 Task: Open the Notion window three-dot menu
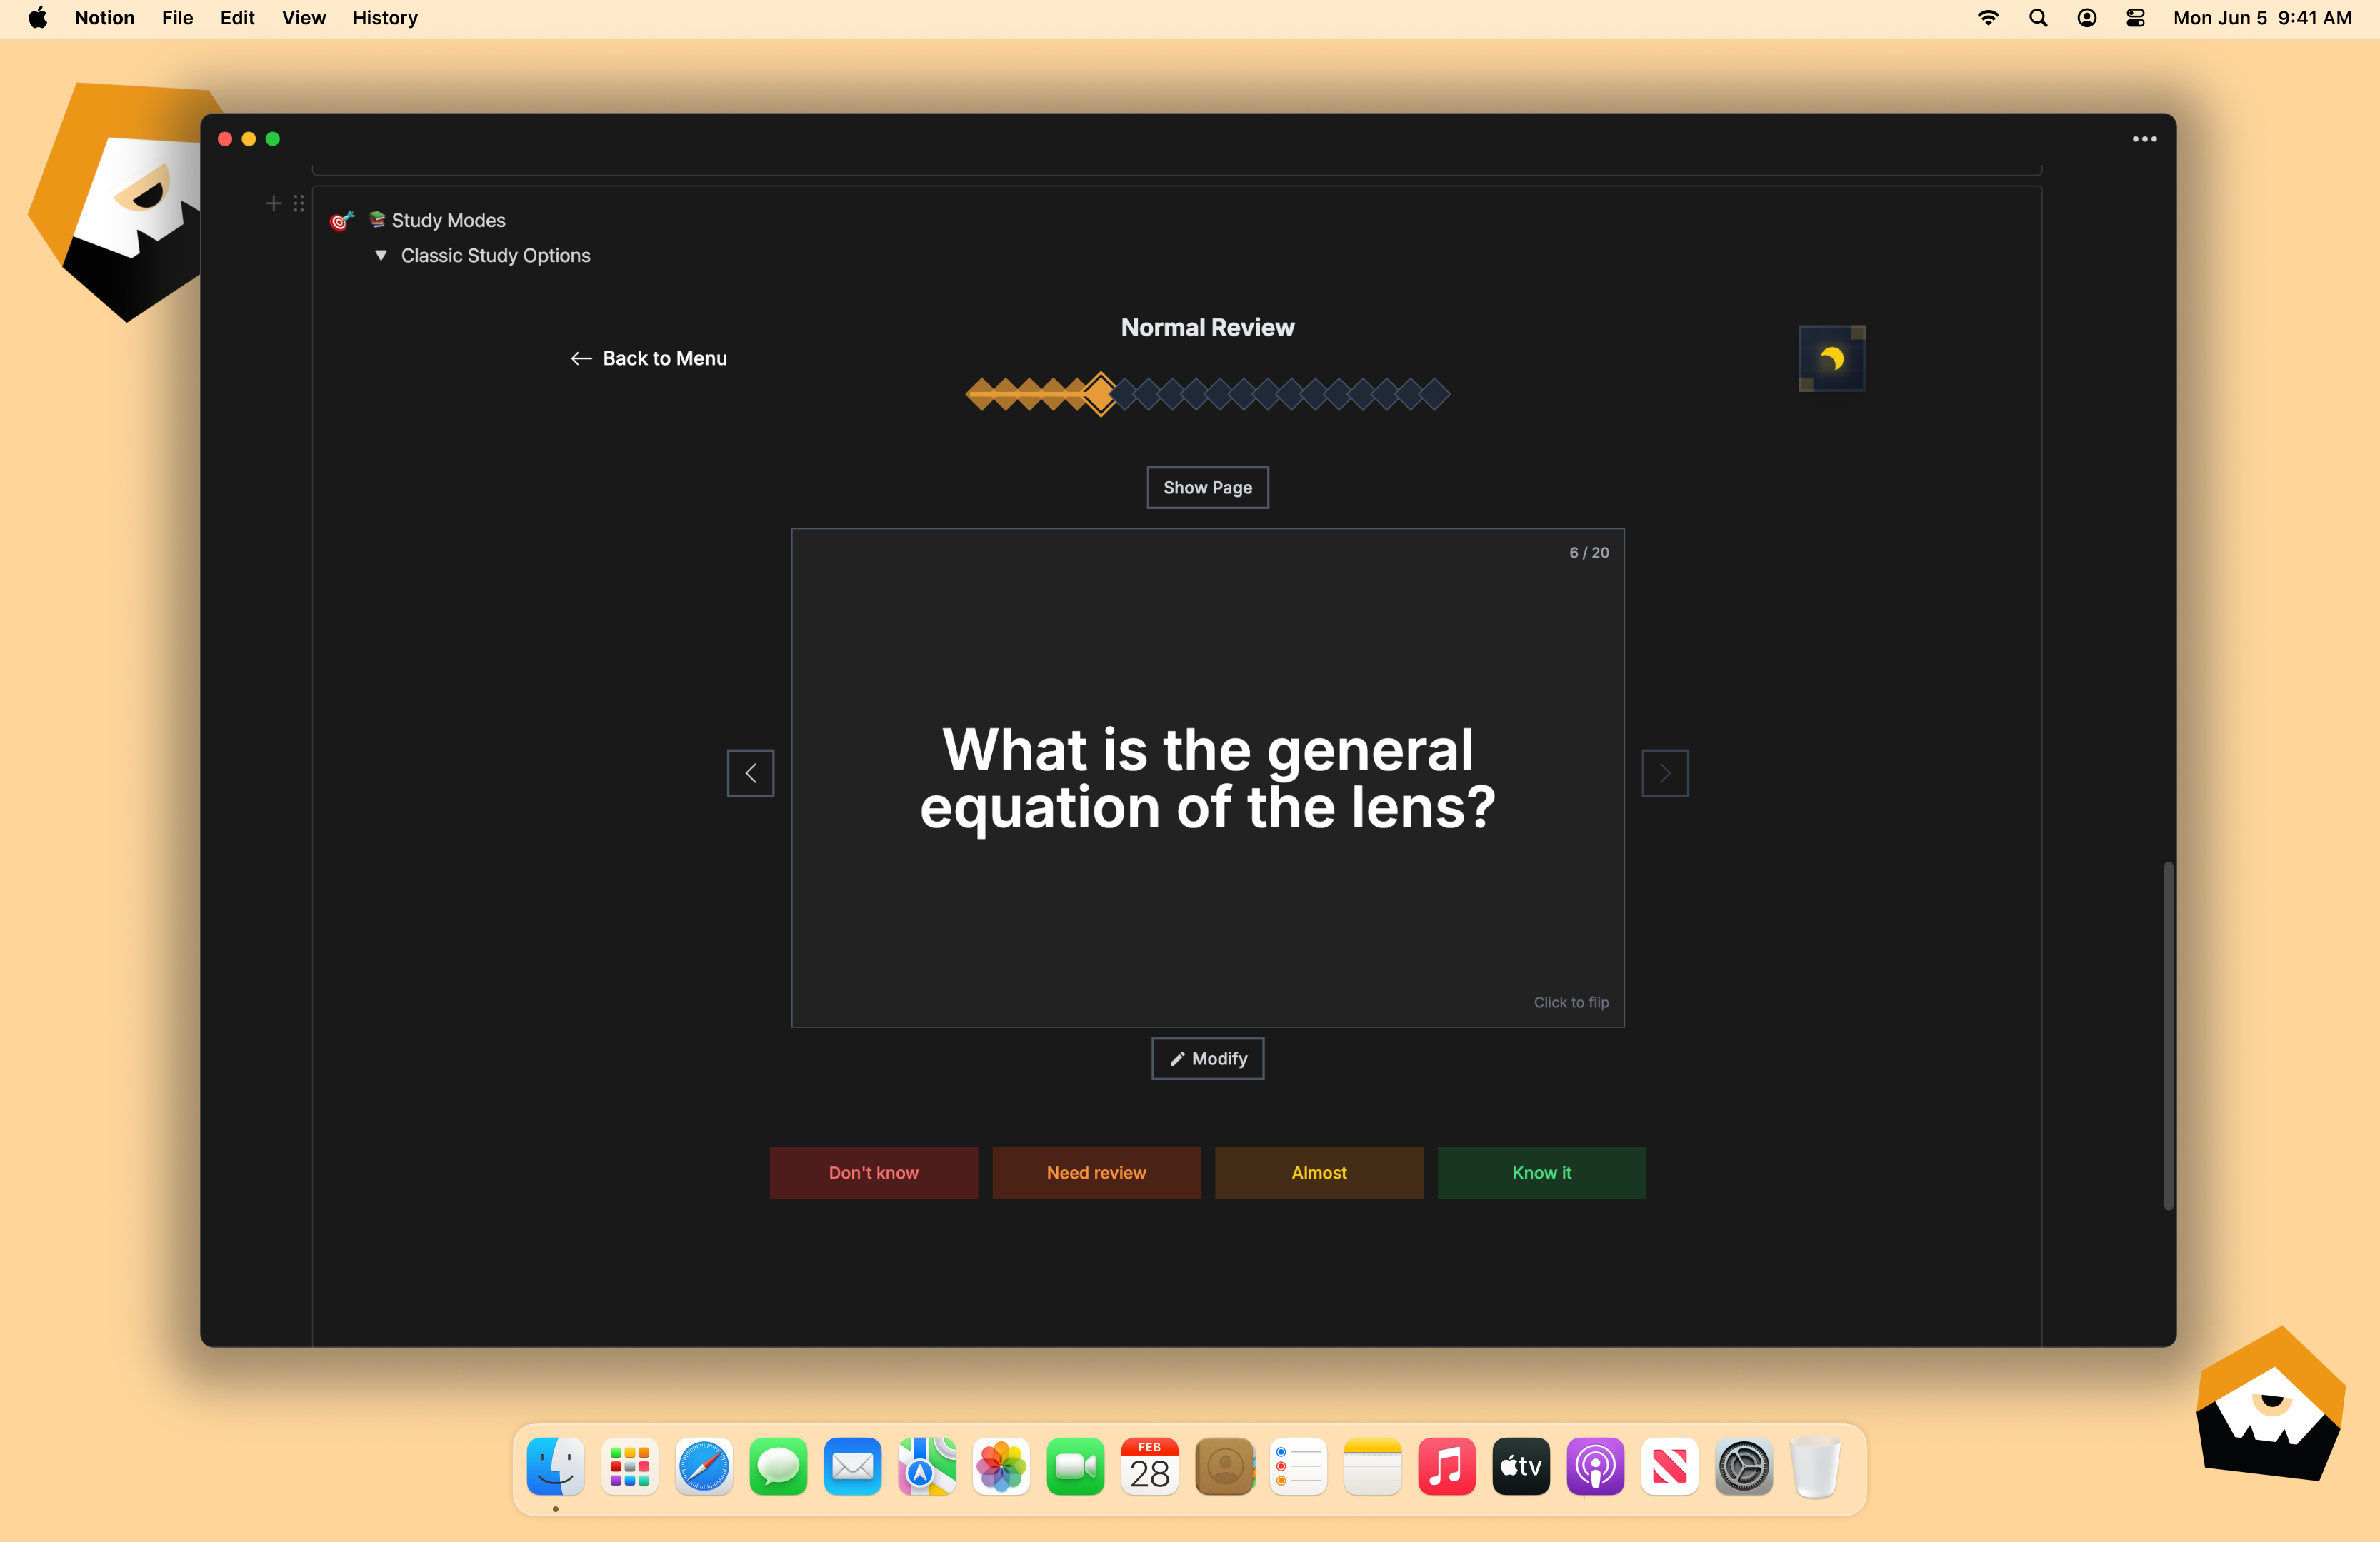click(2144, 139)
